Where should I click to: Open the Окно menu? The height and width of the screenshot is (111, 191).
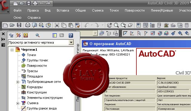tap(17, 18)
